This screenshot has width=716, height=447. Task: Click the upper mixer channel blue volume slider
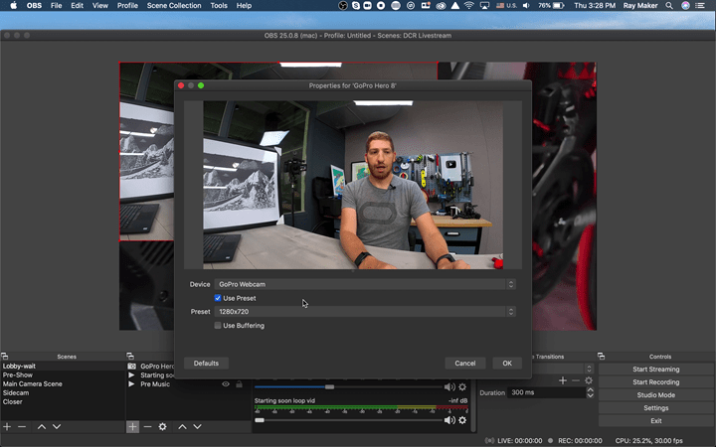348,386
